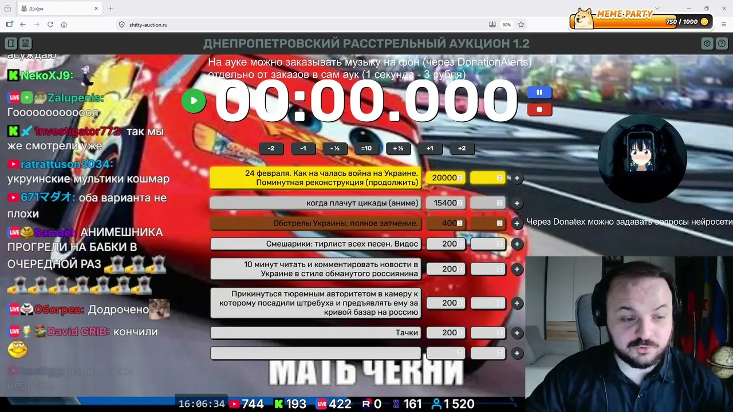Click plus button on the empty last lot row
733x412 pixels.
tap(517, 353)
